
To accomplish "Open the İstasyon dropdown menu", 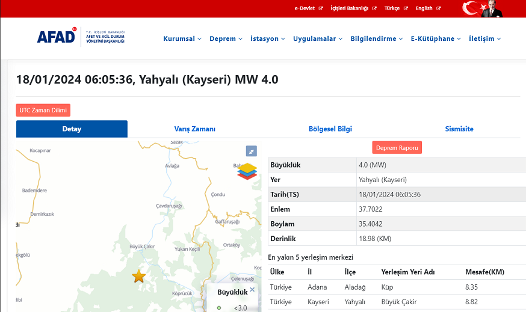I will [x=268, y=38].
